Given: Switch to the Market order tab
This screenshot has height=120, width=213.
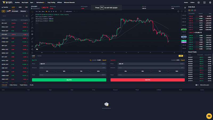Looking at the screenshot, I should coord(39,56).
